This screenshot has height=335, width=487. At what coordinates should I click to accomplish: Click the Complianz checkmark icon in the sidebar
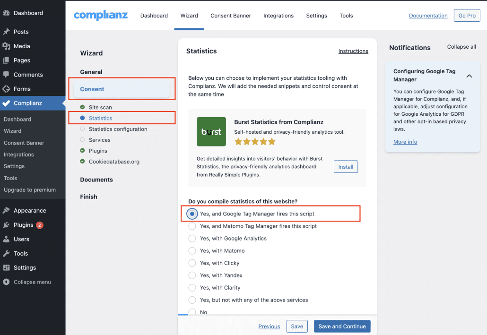(6, 103)
